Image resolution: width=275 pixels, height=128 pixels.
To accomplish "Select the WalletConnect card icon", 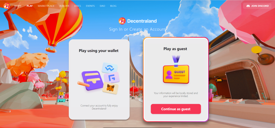I will [109, 68].
